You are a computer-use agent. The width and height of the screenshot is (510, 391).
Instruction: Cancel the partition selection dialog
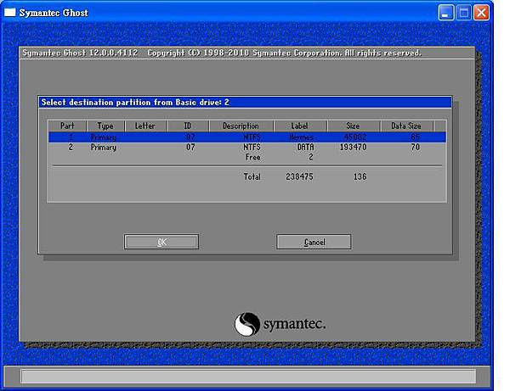pyautogui.click(x=314, y=243)
